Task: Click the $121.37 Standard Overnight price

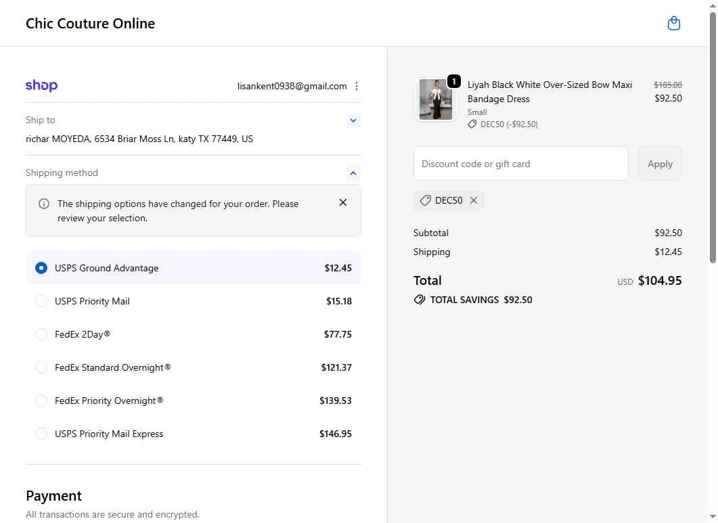Action: [x=336, y=367]
